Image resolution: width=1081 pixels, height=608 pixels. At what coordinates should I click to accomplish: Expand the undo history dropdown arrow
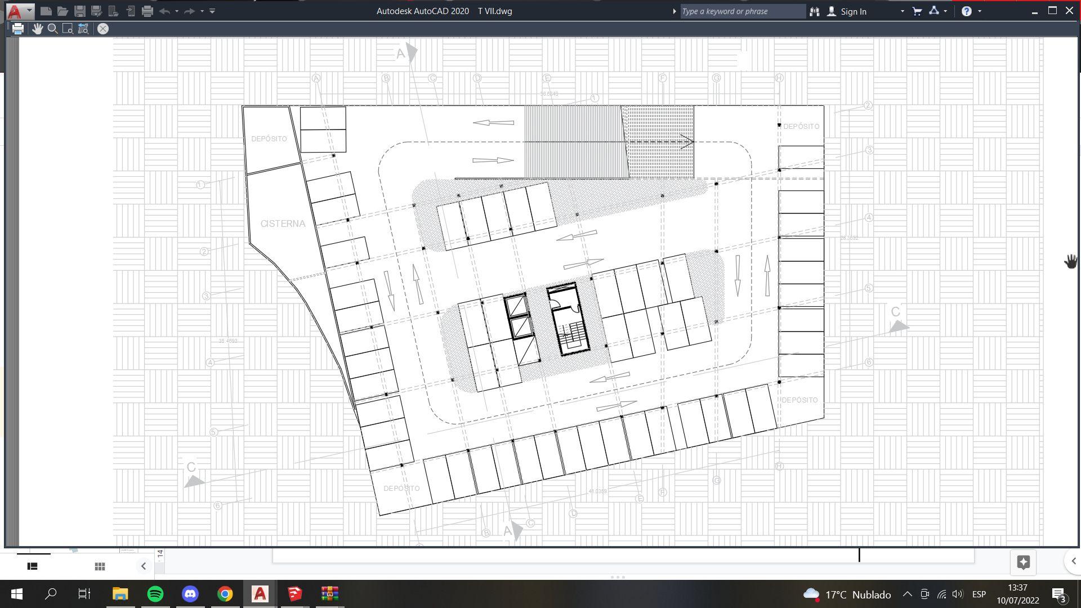177,11
